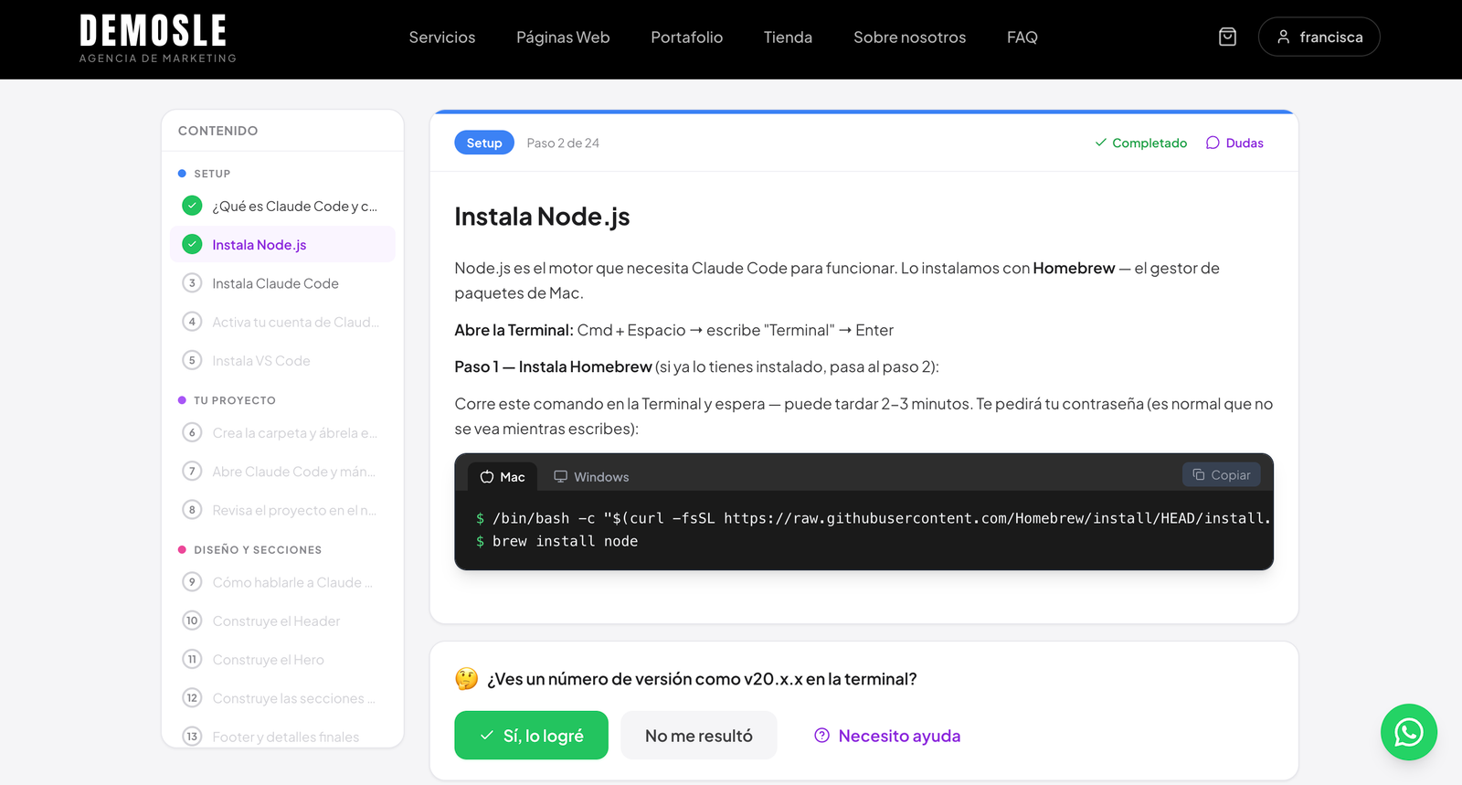Open lesson Construye las secciones
This screenshot has height=785, width=1462.
pyautogui.click(x=283, y=698)
